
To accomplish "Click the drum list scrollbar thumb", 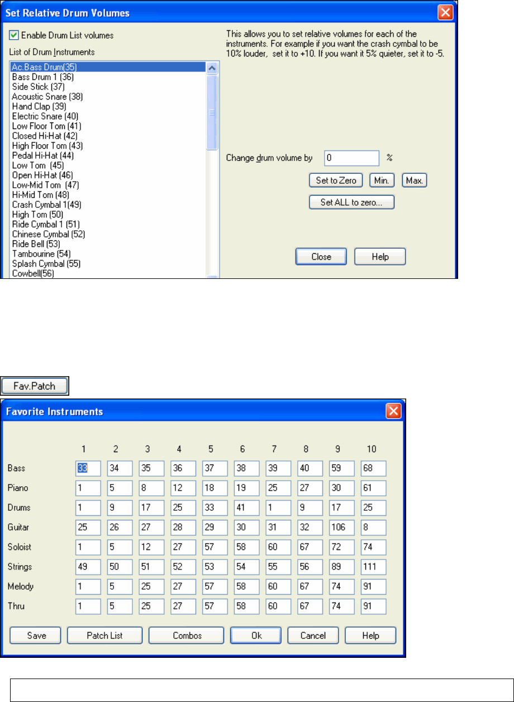I will click(212, 112).
